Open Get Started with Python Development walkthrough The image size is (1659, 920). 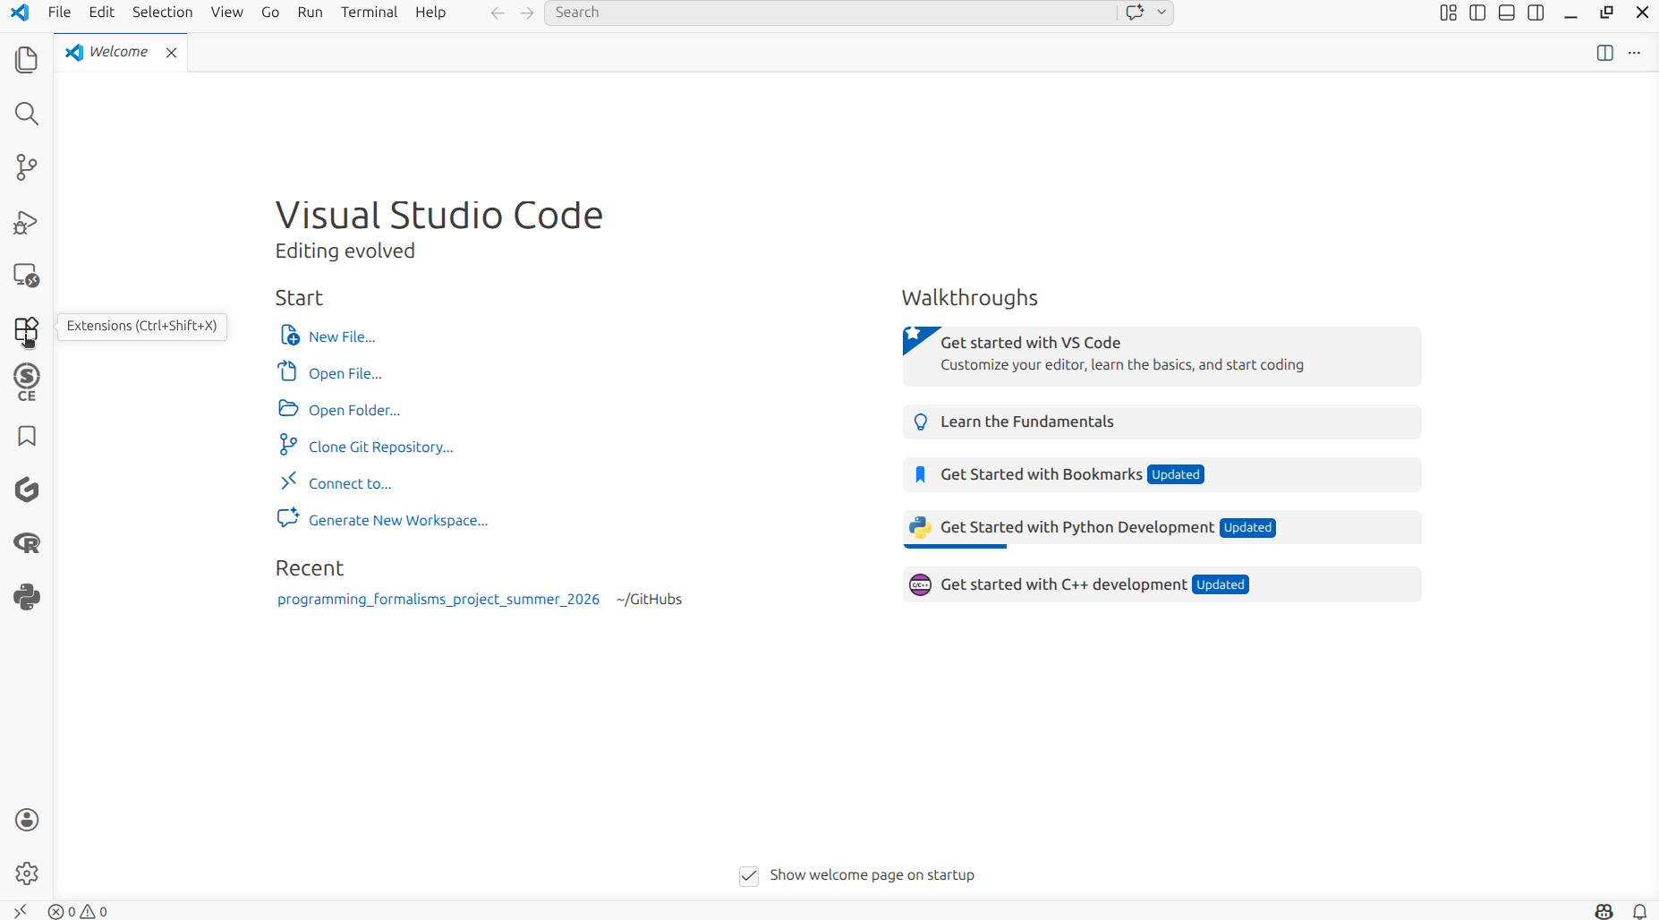(x=1161, y=528)
